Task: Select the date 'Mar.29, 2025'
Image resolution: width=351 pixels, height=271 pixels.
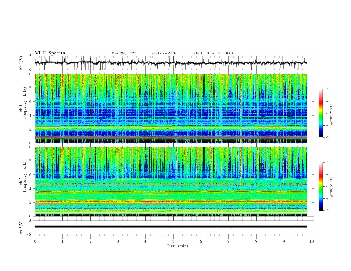Action: tap(124, 53)
